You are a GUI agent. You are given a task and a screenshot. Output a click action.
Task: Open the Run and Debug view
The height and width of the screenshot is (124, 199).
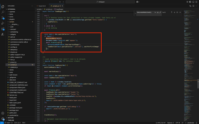tap(3, 23)
